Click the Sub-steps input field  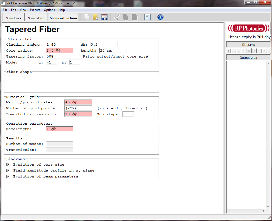click(128, 114)
